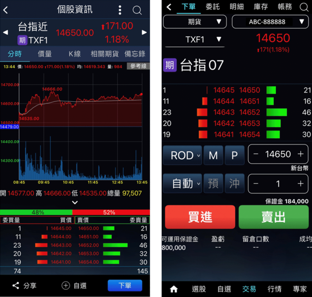The image size is (312, 297).
Task: Tap the back arrow in 個股資訊 header
Action: pos(5,10)
